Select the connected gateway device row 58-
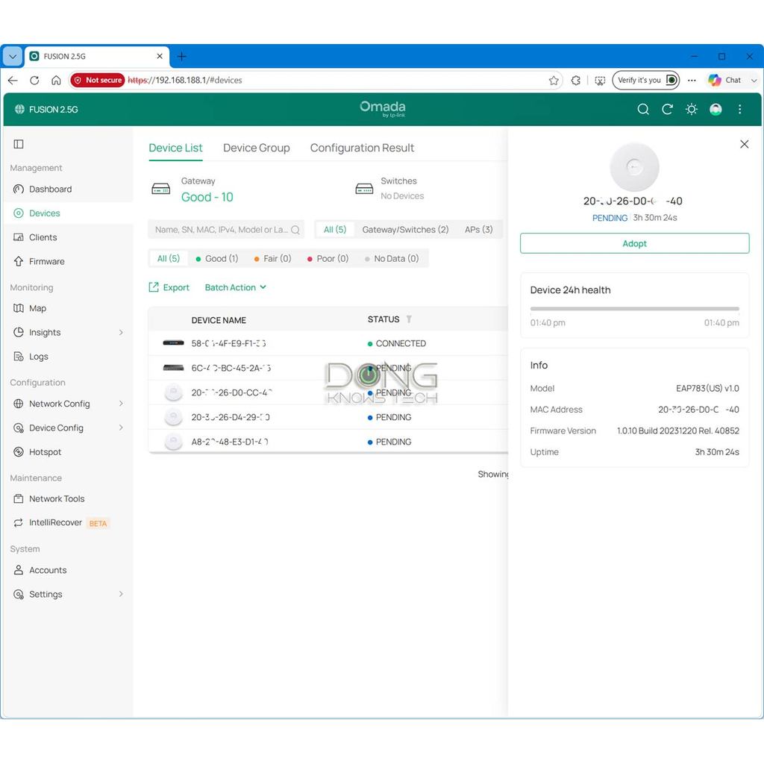The width and height of the screenshot is (764, 764). pyautogui.click(x=328, y=343)
